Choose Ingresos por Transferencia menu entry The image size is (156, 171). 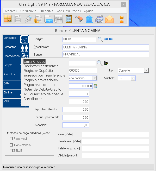coord(44,75)
